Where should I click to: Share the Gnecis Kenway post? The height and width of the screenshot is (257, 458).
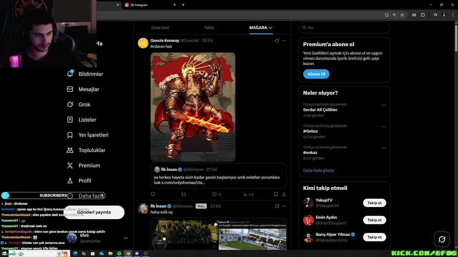pos(284,194)
